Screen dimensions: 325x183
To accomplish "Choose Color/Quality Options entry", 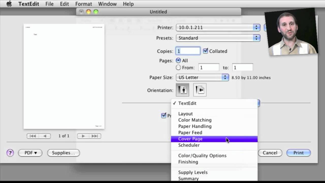I will click(214, 156).
